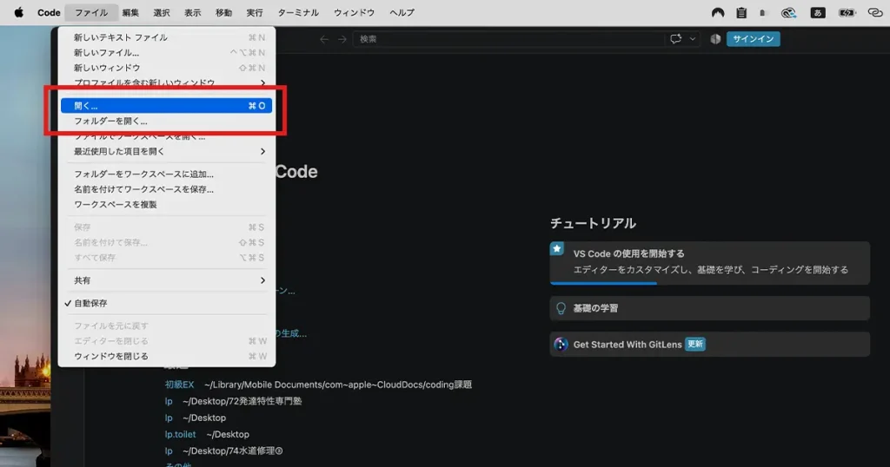
Task: Go forward with right arrow
Action: (x=342, y=39)
